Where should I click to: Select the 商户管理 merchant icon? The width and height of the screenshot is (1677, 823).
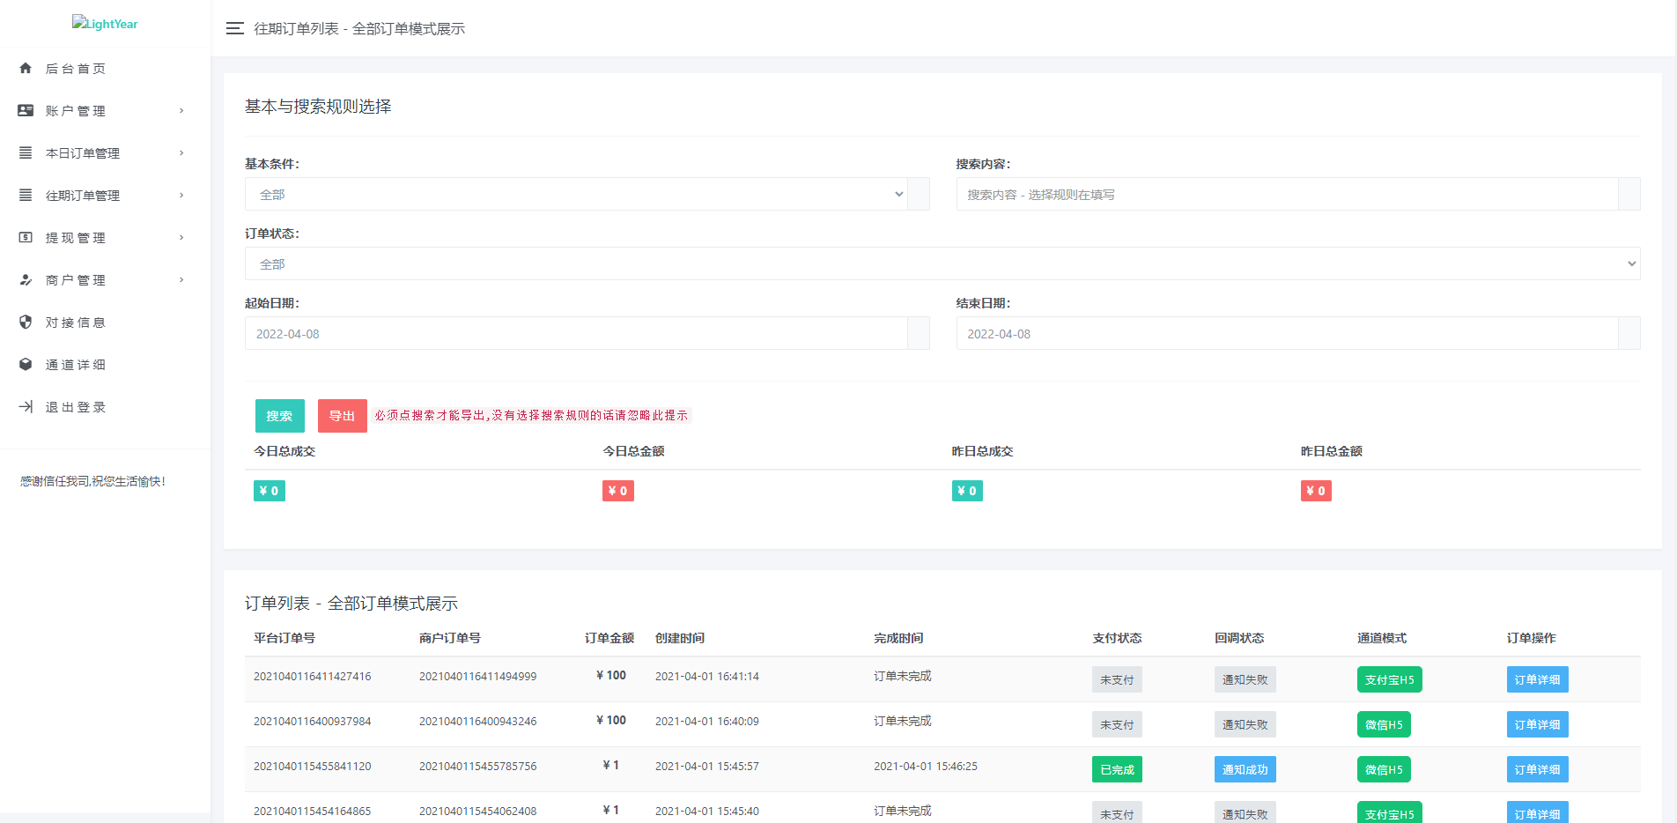[x=25, y=279]
